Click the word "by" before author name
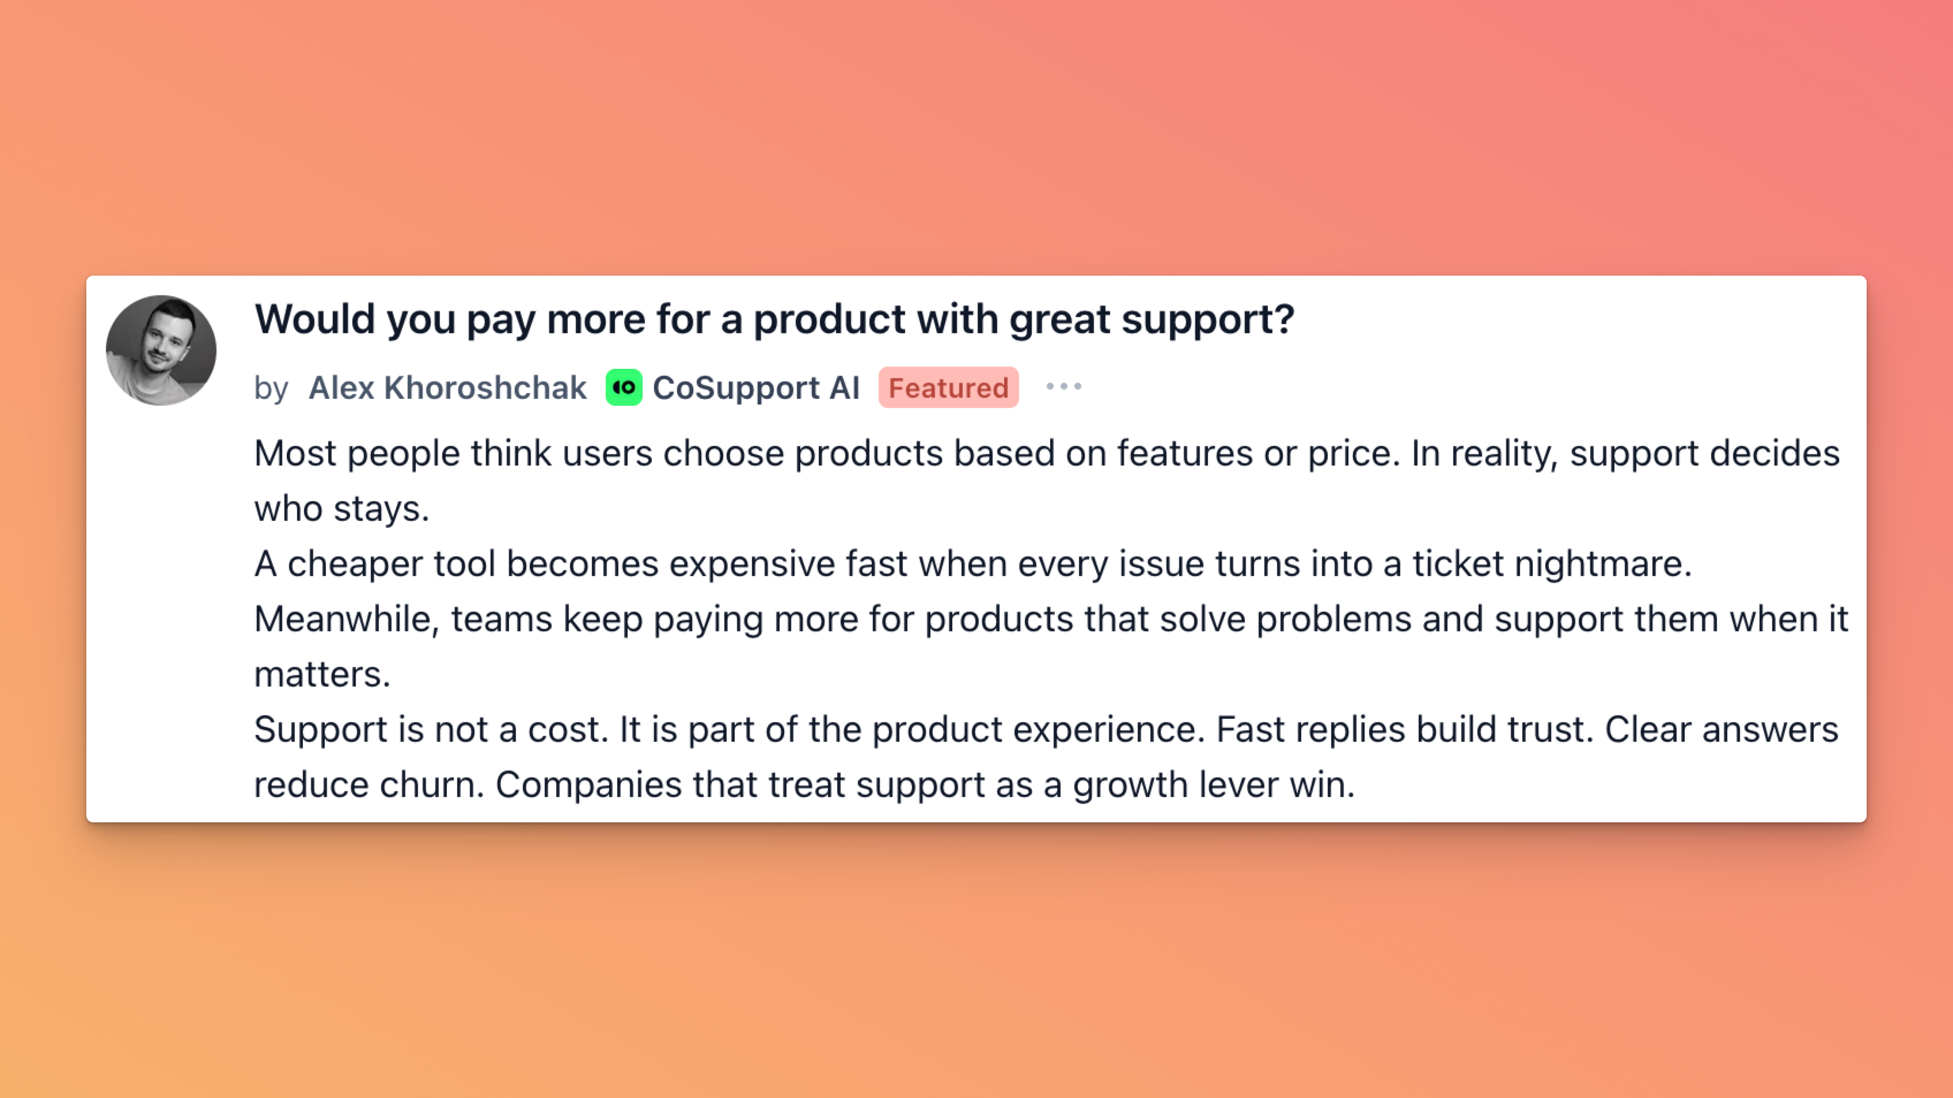Screen dimensions: 1953x1098 (x=271, y=389)
